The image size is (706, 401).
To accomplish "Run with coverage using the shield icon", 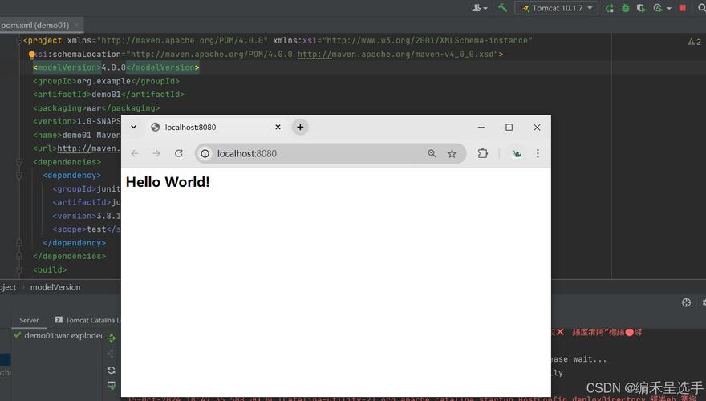I will [x=641, y=8].
